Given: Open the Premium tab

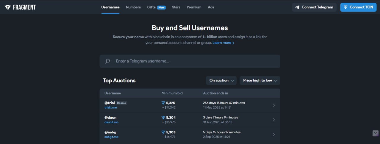Looking at the screenshot, I should (194, 7).
